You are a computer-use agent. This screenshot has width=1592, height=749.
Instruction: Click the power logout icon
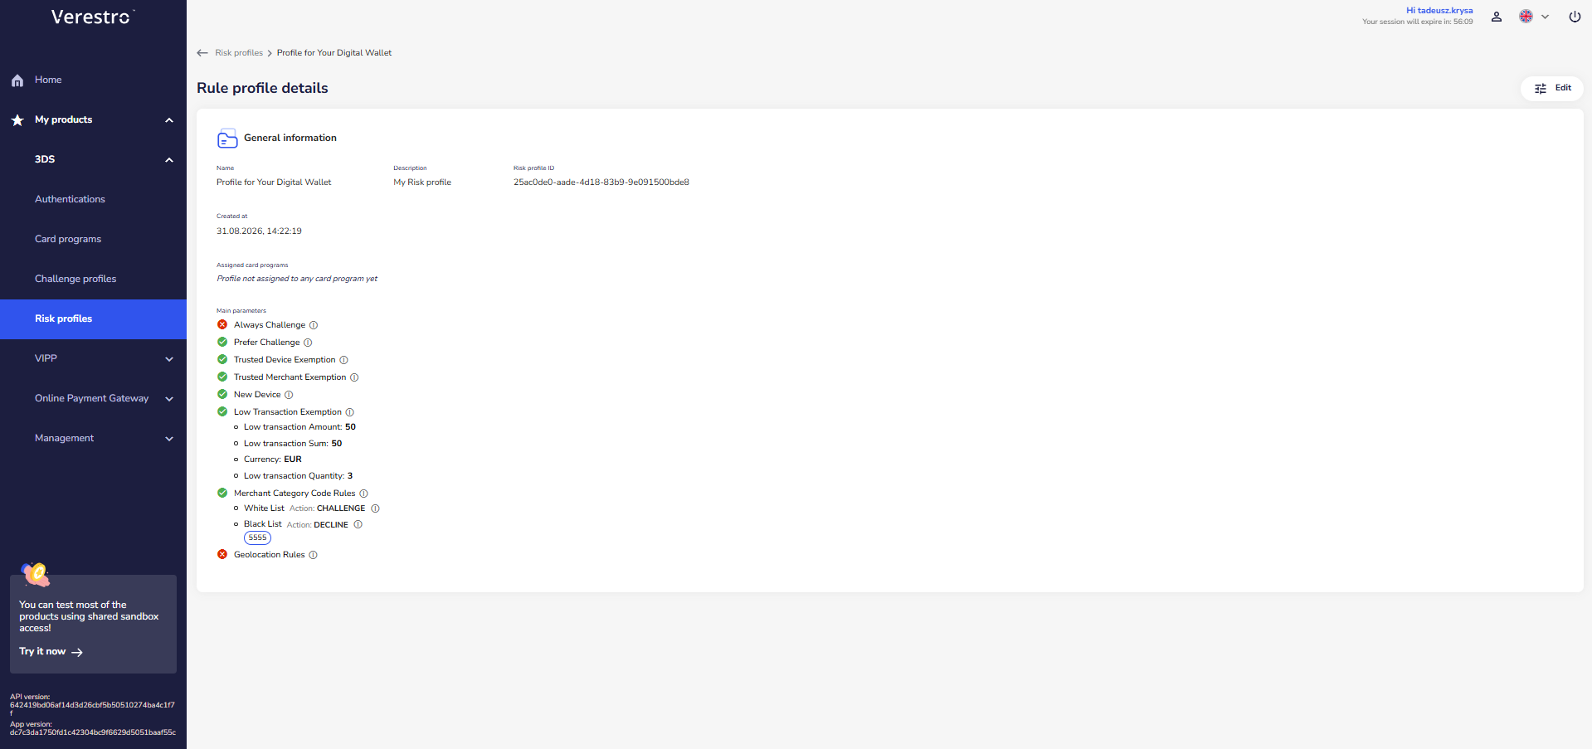coord(1575,17)
